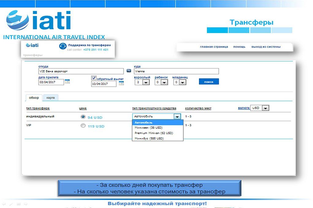Click next slide arrow icon
The width and height of the screenshot is (313, 208).
(26, 204)
